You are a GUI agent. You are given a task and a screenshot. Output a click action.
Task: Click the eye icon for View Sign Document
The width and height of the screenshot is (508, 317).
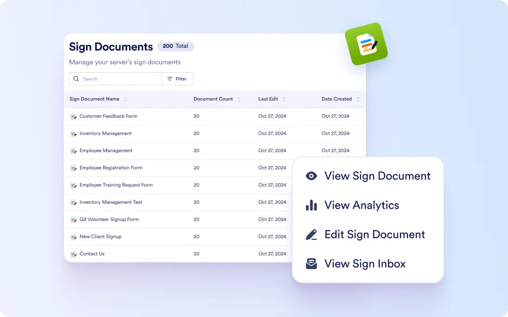click(x=311, y=176)
